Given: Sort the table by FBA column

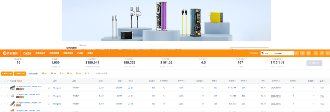Looking at the screenshot, I should pos(263,81).
